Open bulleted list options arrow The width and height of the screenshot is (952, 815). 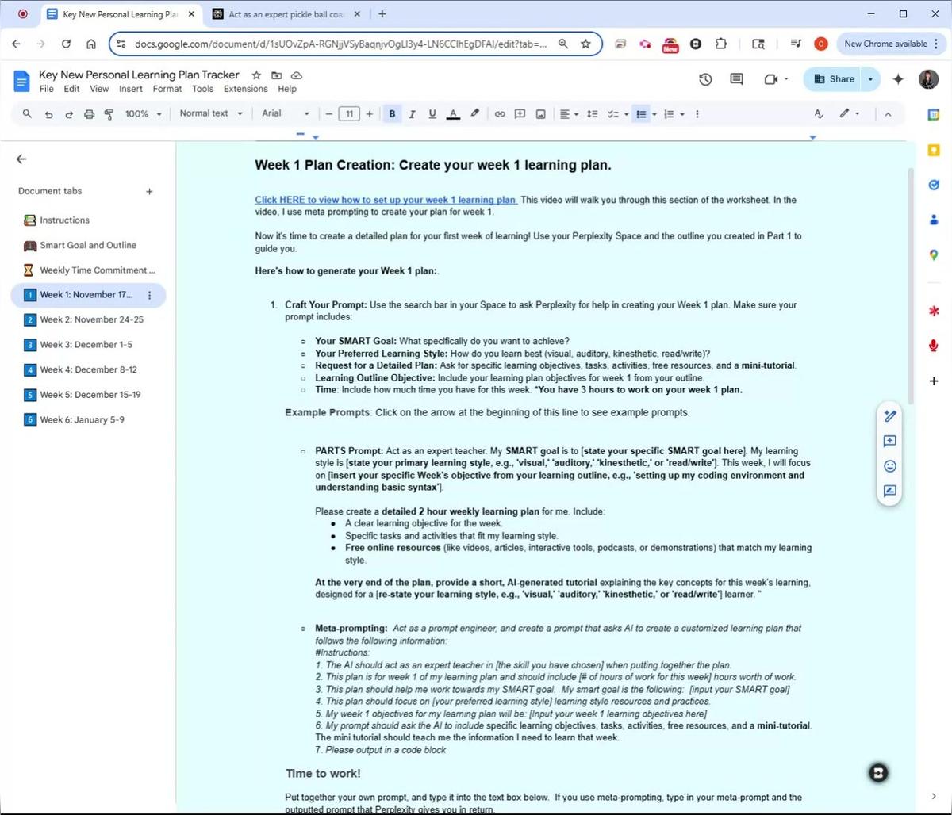click(x=654, y=114)
